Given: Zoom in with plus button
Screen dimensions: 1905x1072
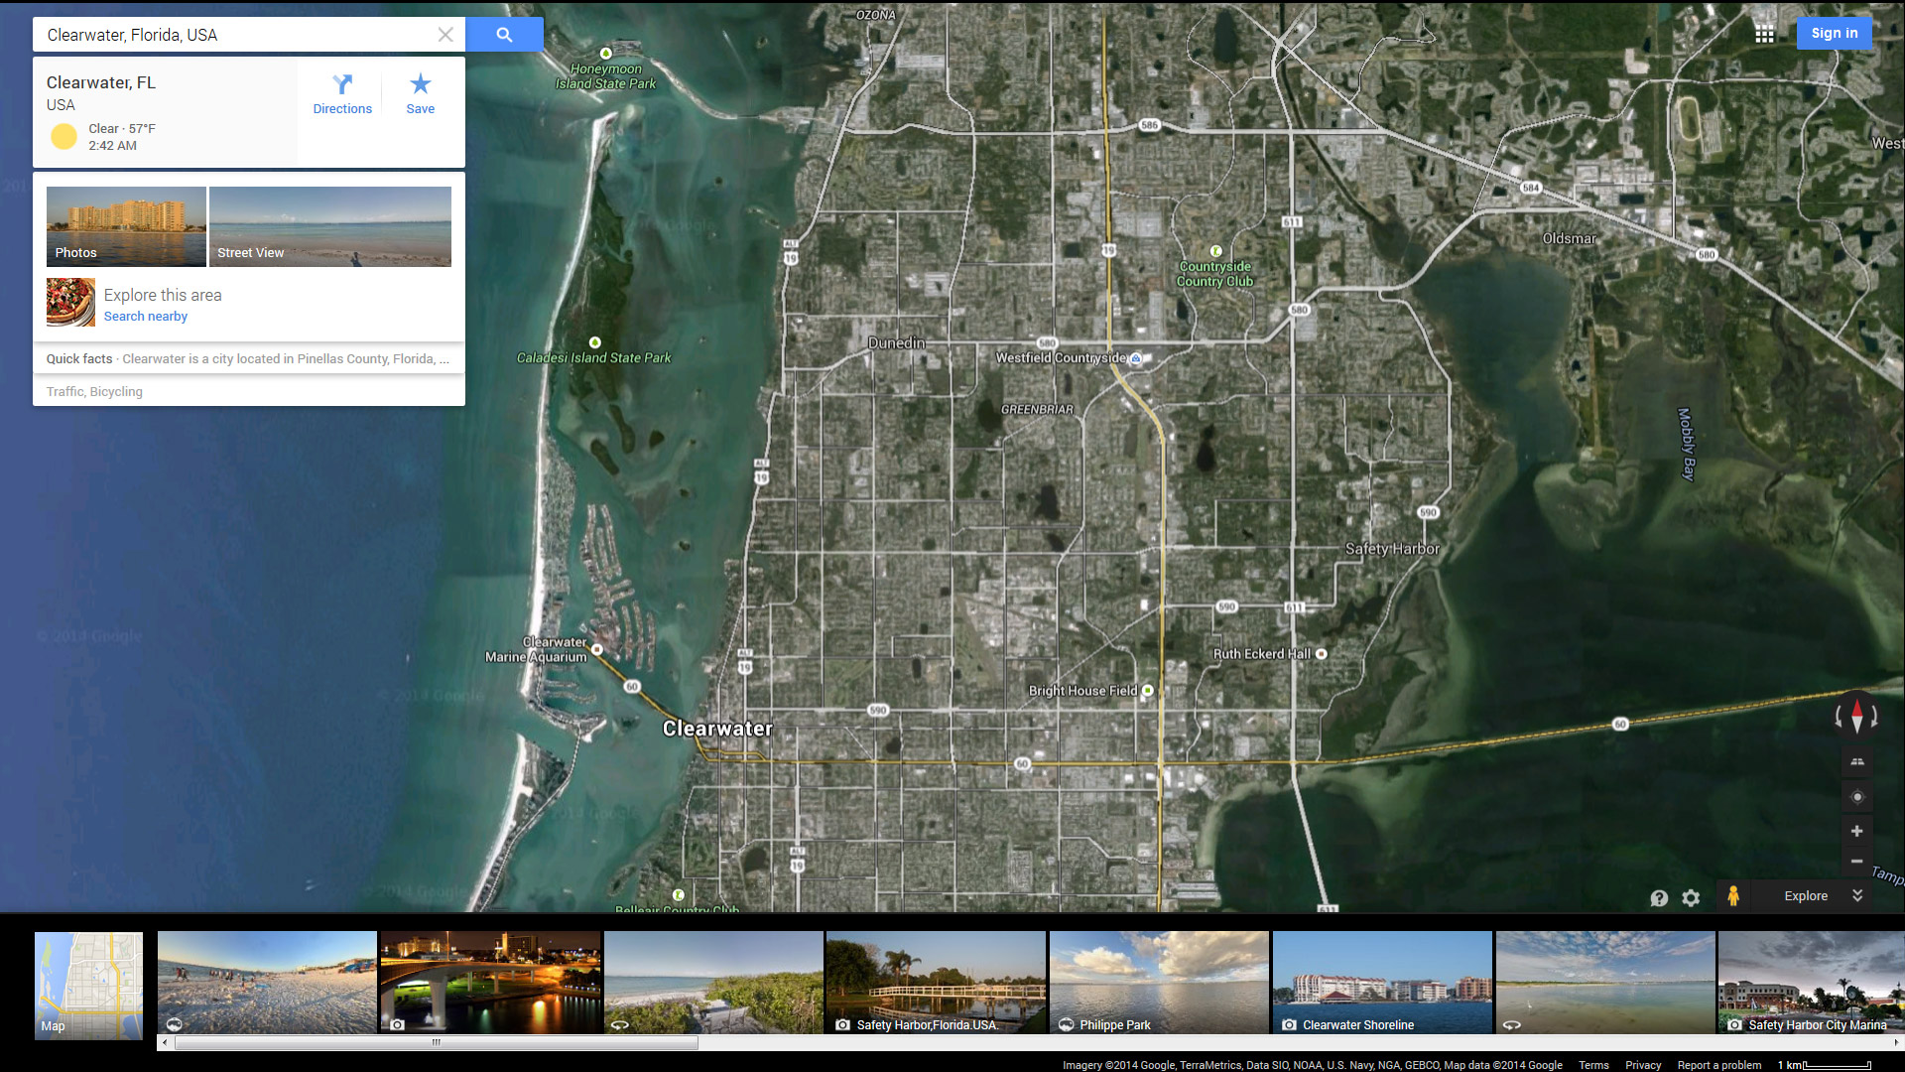Looking at the screenshot, I should coord(1856,831).
